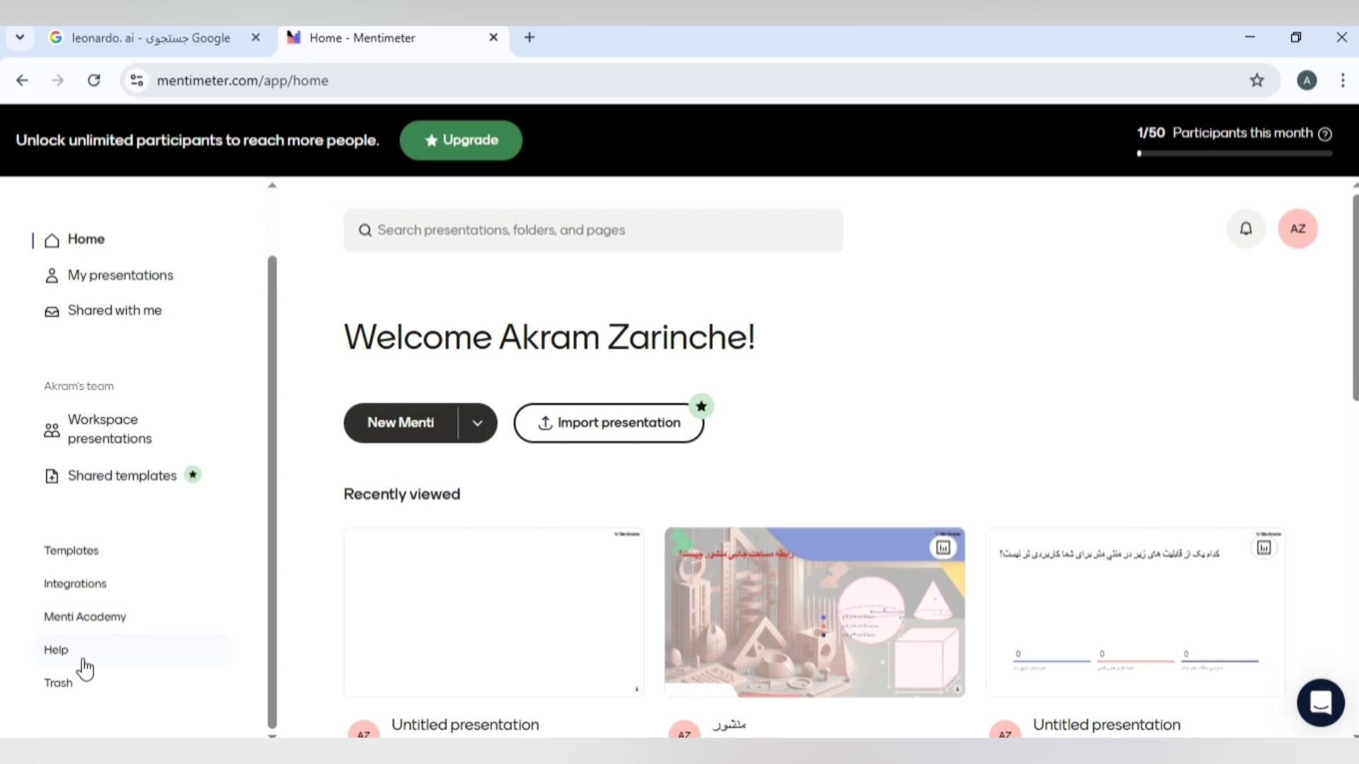Click participants help question mark icon
The height and width of the screenshot is (764, 1359).
click(x=1325, y=134)
